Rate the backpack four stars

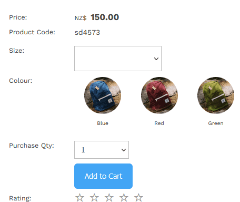point(124,197)
